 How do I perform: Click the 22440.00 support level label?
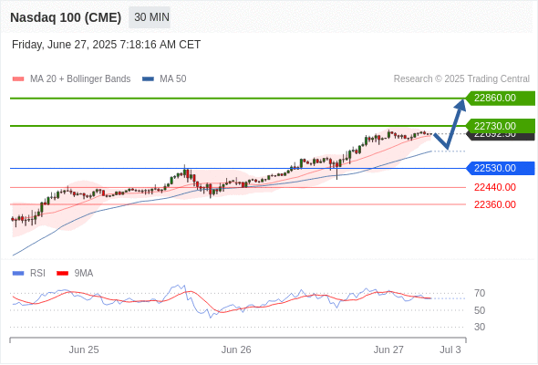pyautogui.click(x=495, y=187)
